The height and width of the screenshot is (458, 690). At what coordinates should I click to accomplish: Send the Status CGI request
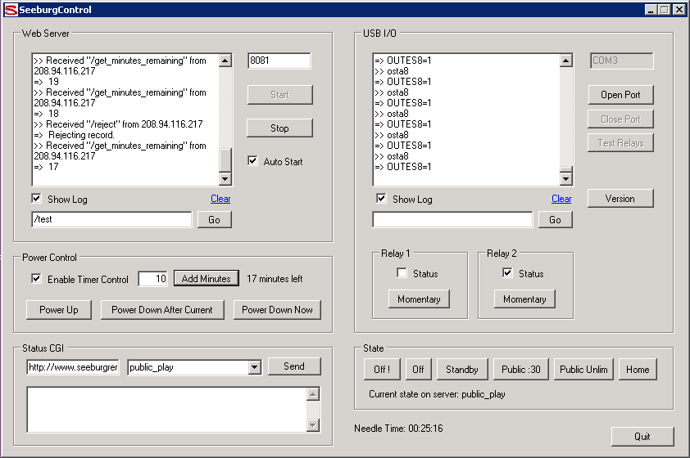pos(294,366)
